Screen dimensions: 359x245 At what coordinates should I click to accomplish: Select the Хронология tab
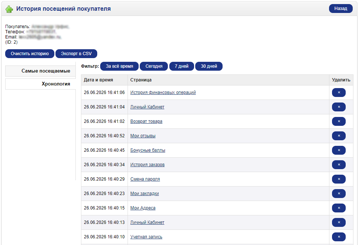click(x=40, y=84)
